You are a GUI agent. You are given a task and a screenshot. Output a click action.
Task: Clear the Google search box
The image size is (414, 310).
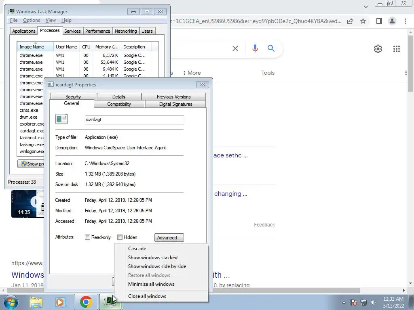click(235, 48)
